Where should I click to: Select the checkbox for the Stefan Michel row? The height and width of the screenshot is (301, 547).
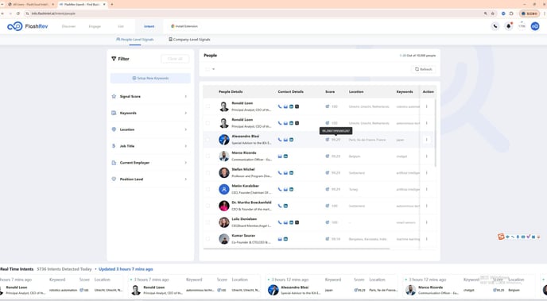click(x=208, y=173)
